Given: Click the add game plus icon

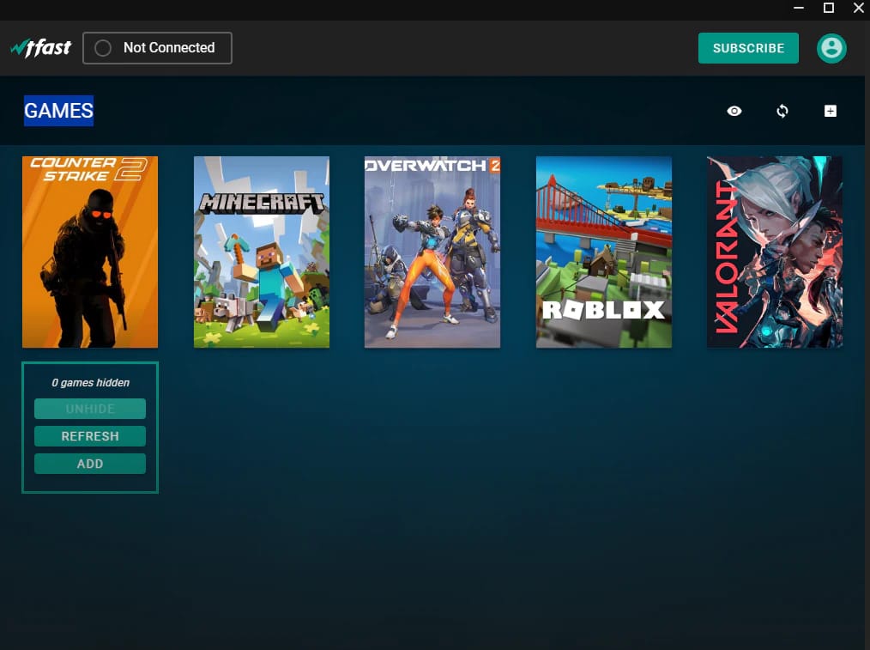Looking at the screenshot, I should point(830,111).
